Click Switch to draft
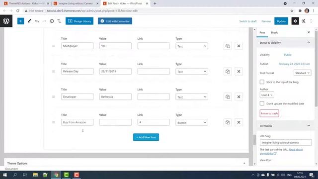 248,21
